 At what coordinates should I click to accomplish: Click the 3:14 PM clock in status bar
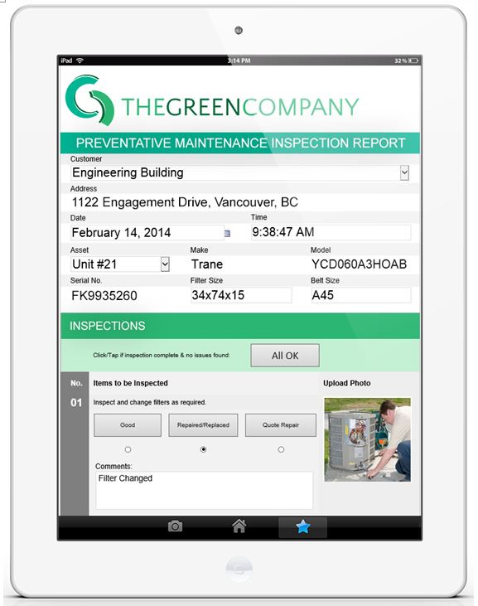(x=239, y=61)
